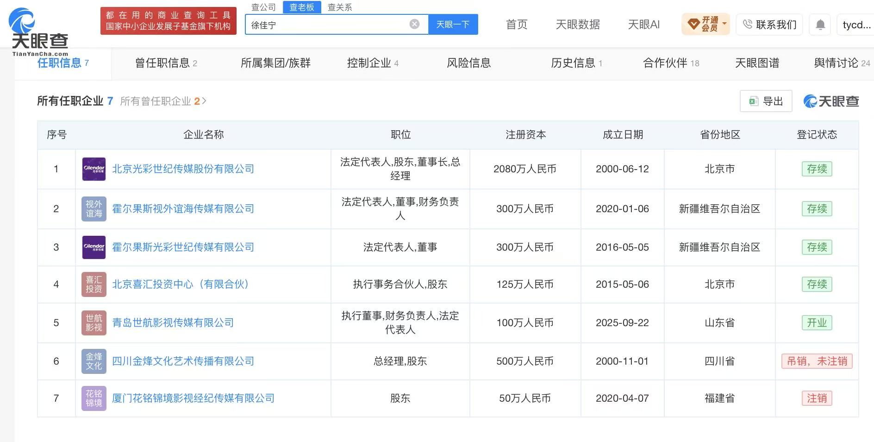The height and width of the screenshot is (442, 874).
Task: Open 四川金烽文化艺术传播有限公司 link
Action: tap(183, 361)
